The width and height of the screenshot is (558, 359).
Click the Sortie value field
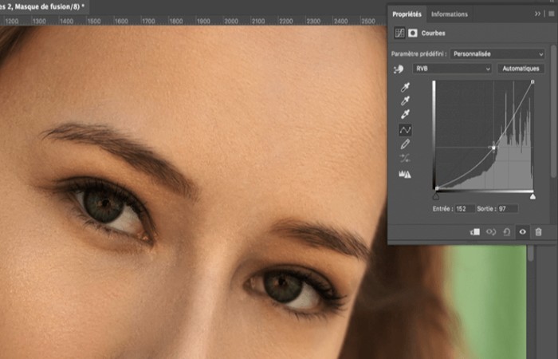coord(508,209)
